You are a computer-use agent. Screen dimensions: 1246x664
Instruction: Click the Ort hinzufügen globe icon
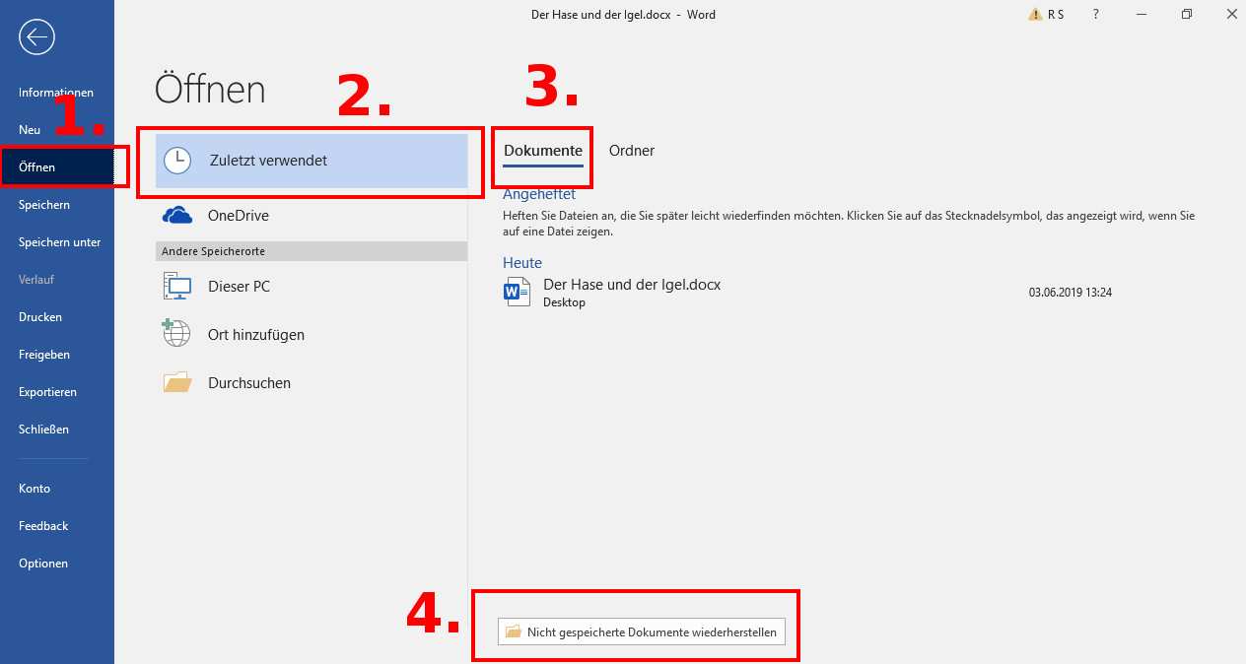coord(177,334)
